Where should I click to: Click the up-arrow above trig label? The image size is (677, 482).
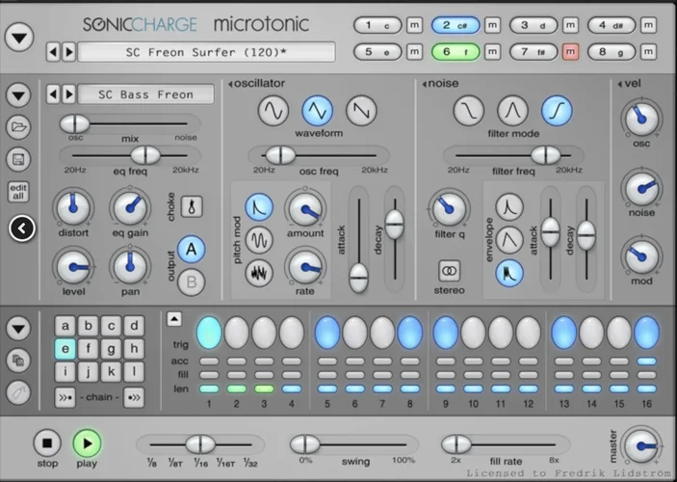(x=174, y=319)
